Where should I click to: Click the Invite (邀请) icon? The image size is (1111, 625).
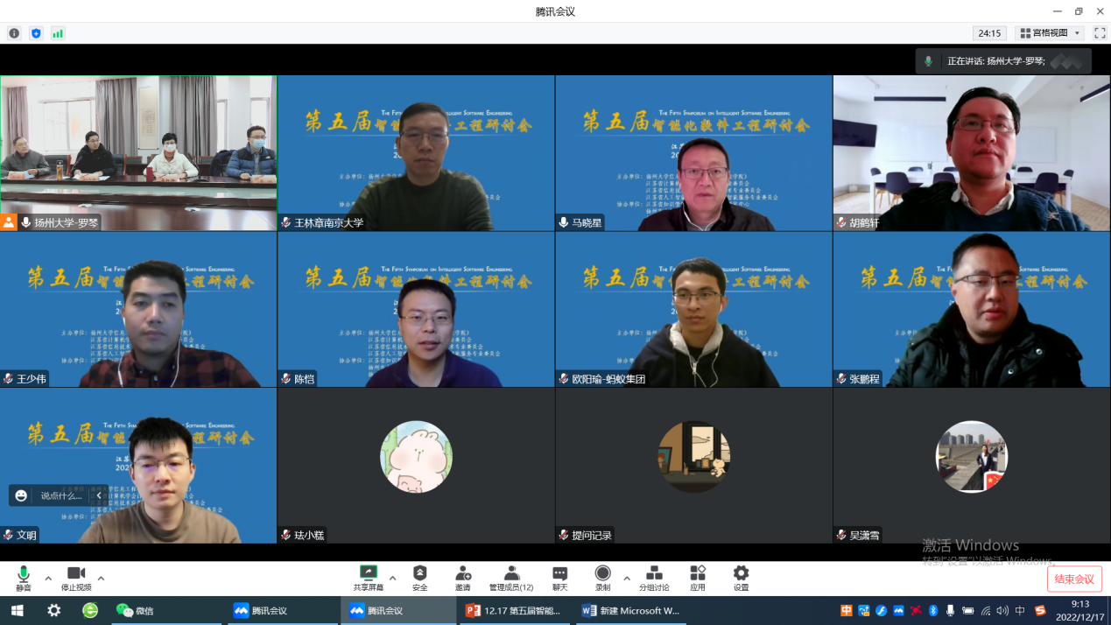point(462,577)
